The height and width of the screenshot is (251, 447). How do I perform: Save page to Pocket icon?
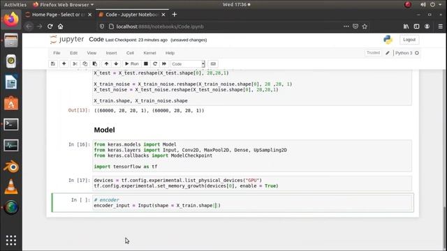coord(356,26)
